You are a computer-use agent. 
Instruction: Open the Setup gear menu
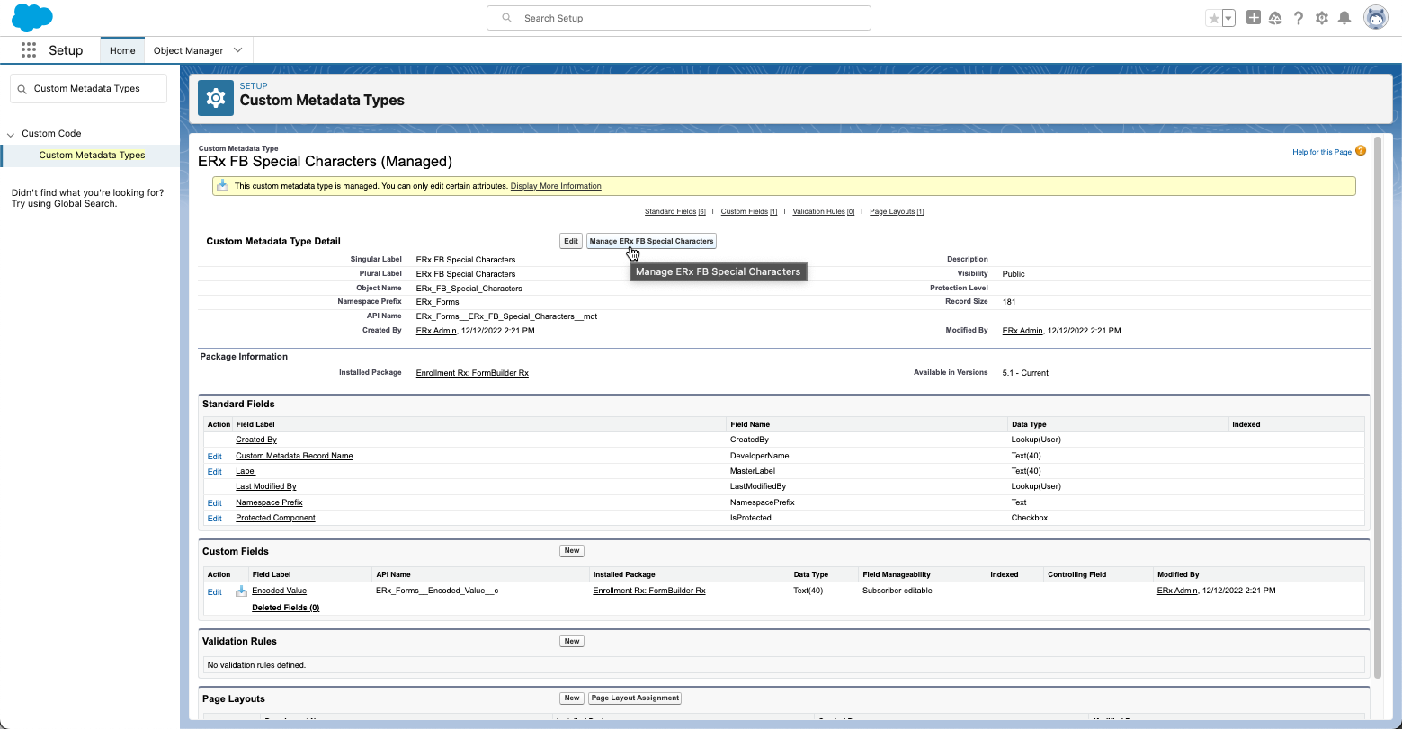[x=1322, y=18]
